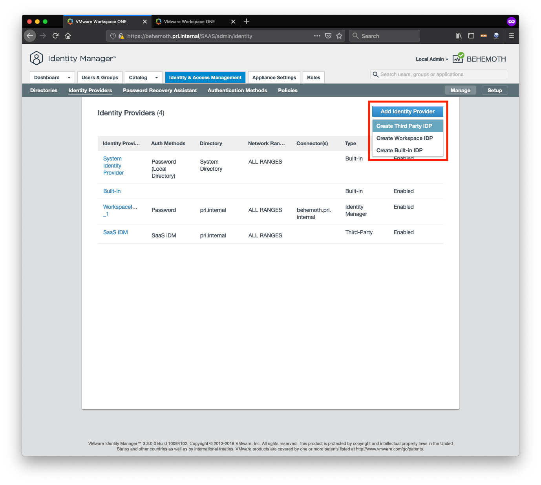Open a new browser tab with plus icon
This screenshot has height=485, width=541.
[x=247, y=21]
